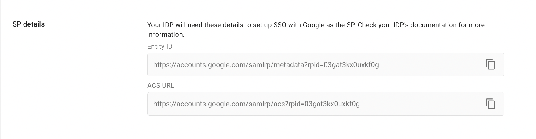Copy the ACS URL to clipboard
Viewport: 536px width, 139px height.
pyautogui.click(x=490, y=104)
